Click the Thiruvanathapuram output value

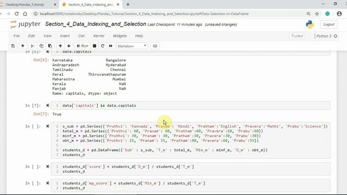pyautogui.click(x=107, y=74)
